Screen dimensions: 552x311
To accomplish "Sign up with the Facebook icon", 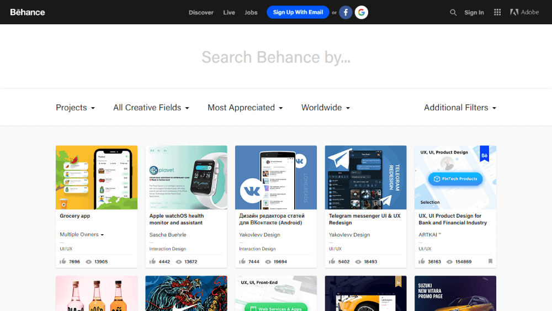I will pos(346,12).
